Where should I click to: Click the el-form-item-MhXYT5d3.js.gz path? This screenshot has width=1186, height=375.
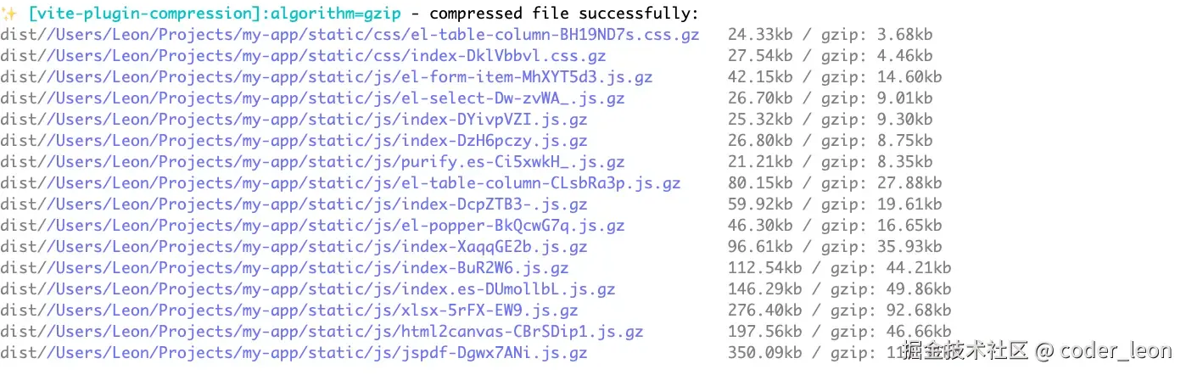[327, 77]
